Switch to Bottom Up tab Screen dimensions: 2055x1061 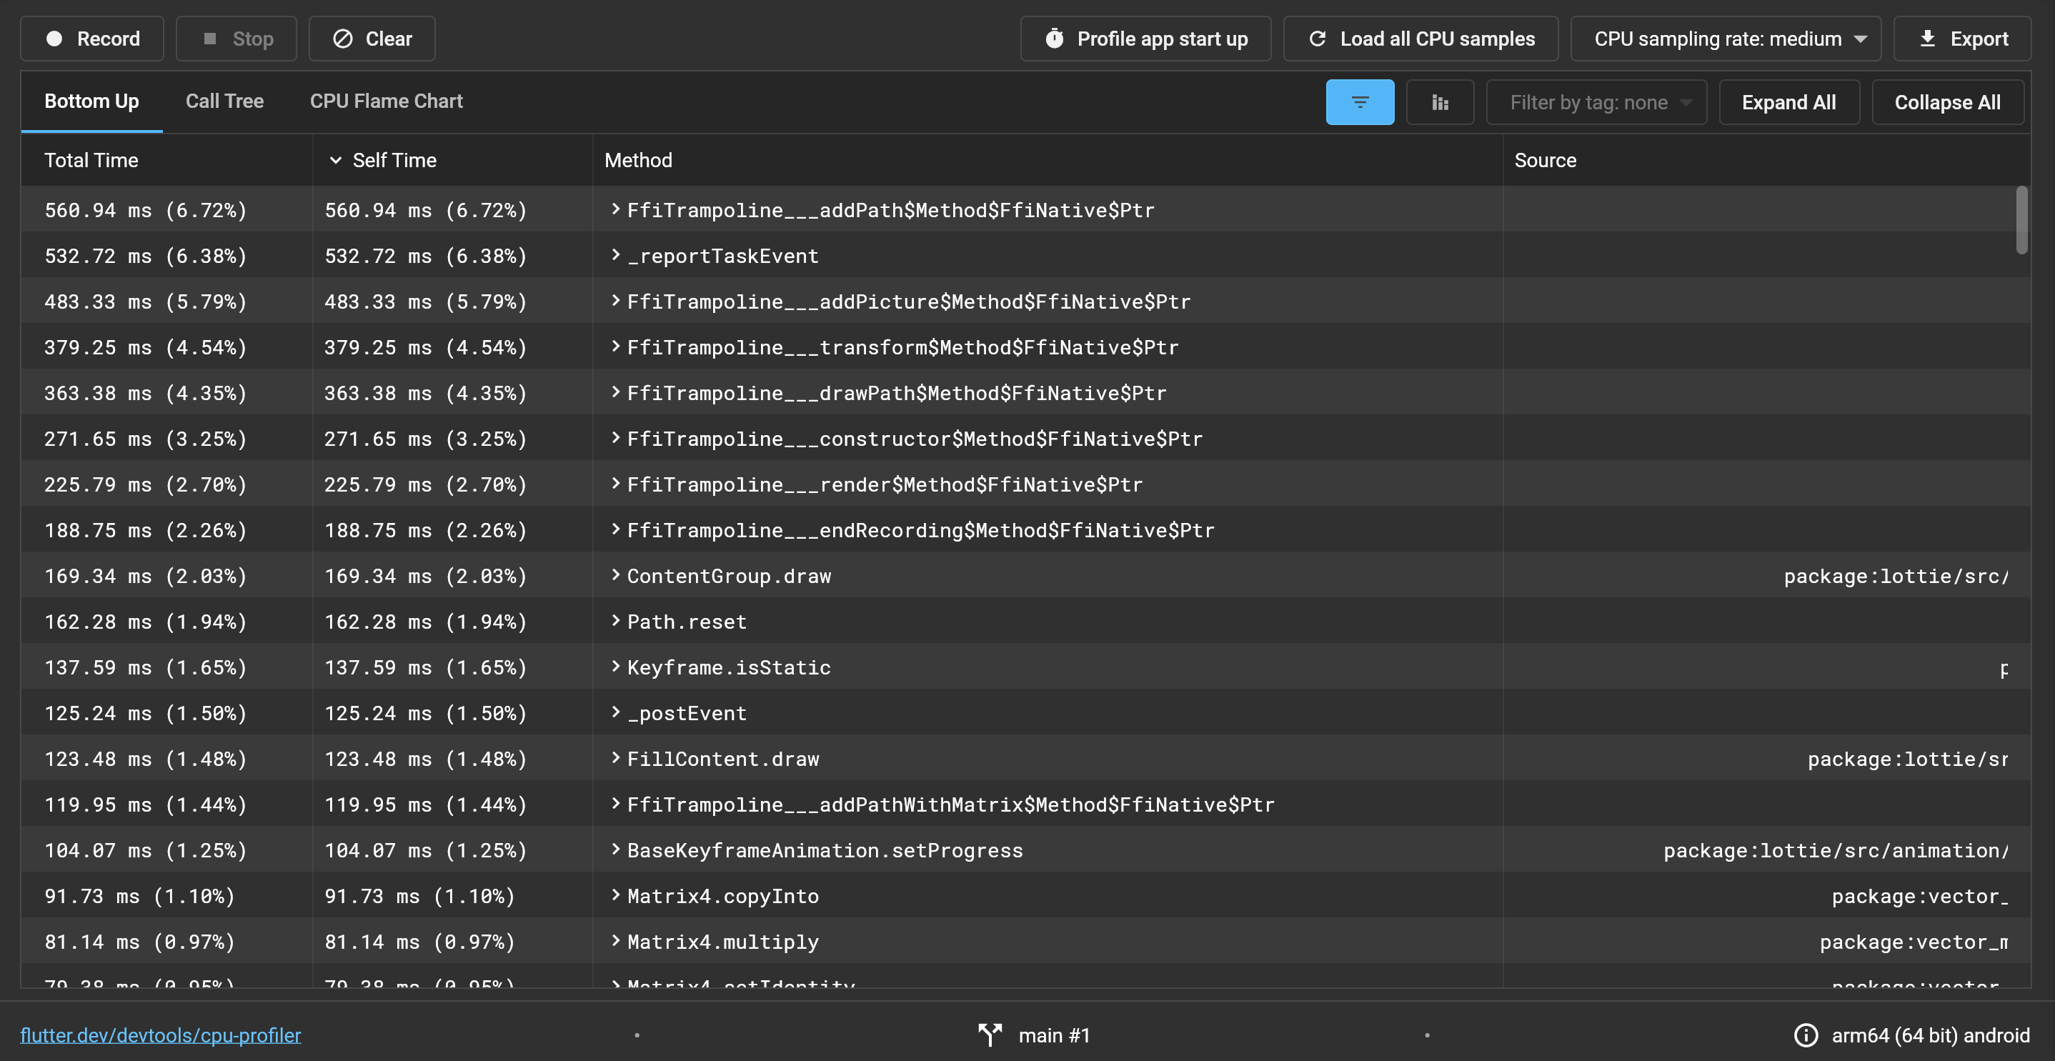91,101
